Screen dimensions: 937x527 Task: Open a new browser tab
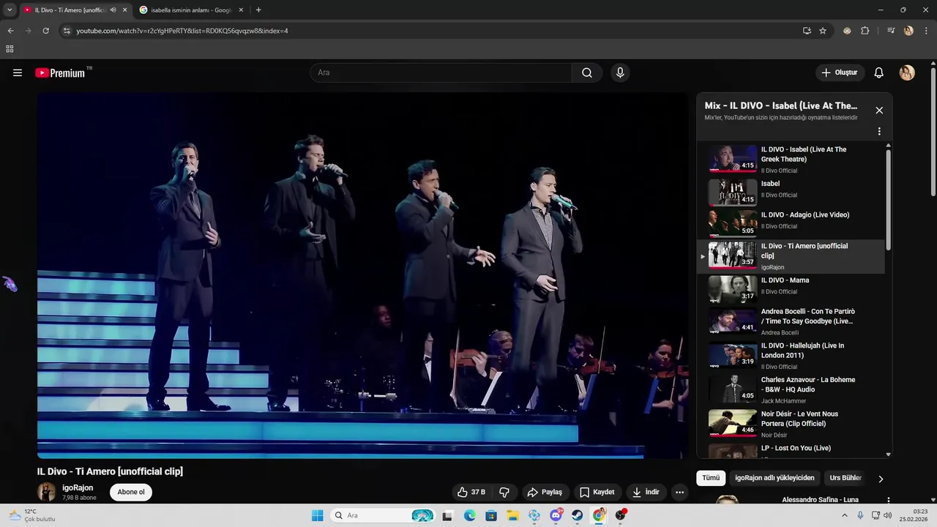tap(258, 10)
